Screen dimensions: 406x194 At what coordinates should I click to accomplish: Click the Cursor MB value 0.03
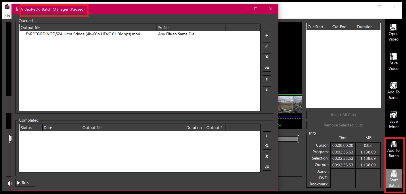368,145
